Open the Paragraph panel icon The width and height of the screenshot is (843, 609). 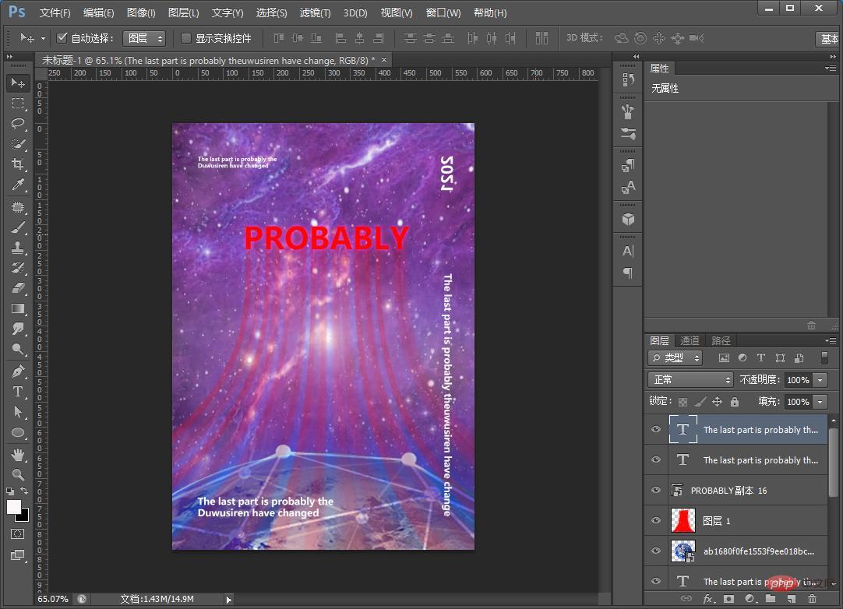(x=628, y=273)
